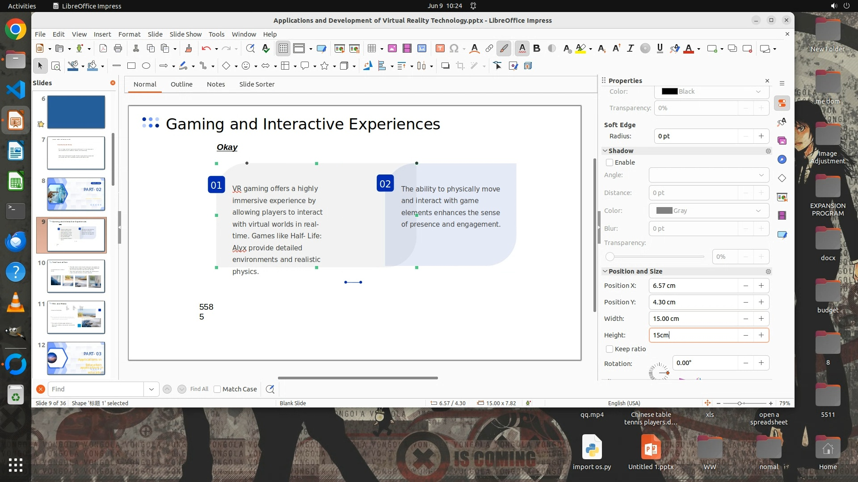
Task: Check the Keep ratio option
Action: (610, 349)
